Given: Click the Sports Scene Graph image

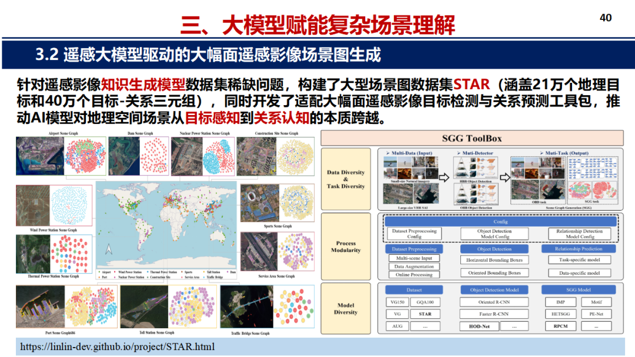Looking at the screenshot, I should coord(278,203).
